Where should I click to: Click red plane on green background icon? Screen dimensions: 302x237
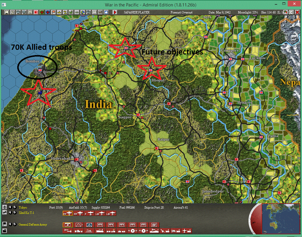[x=42, y=12]
